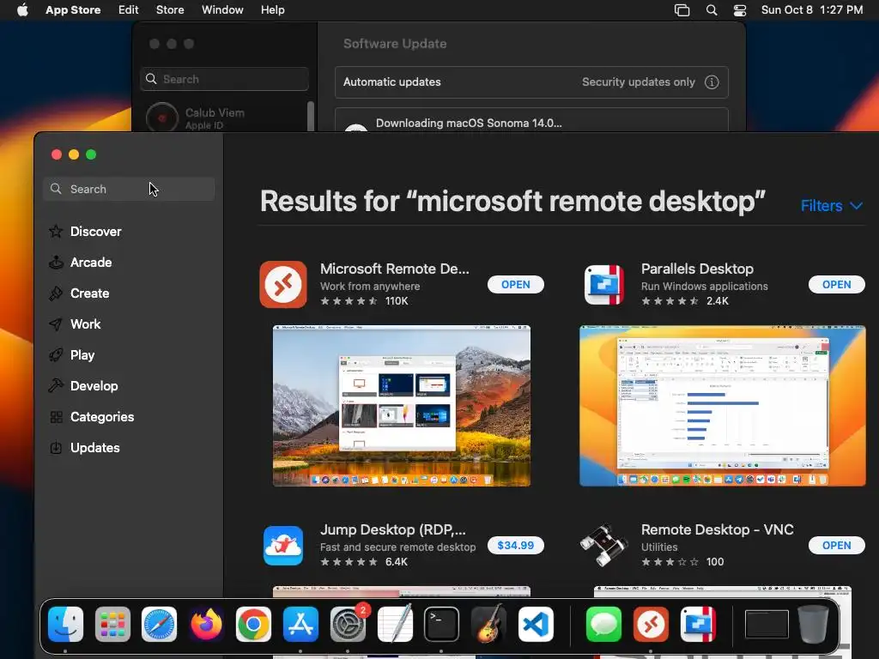Open Safari from the Dock
Screen dimensions: 879x659
click(x=159, y=625)
